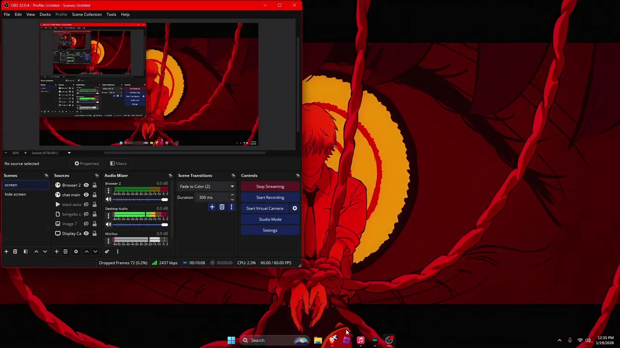Undock the Scenes panel
This screenshot has height=348, width=620.
pyautogui.click(x=46, y=175)
